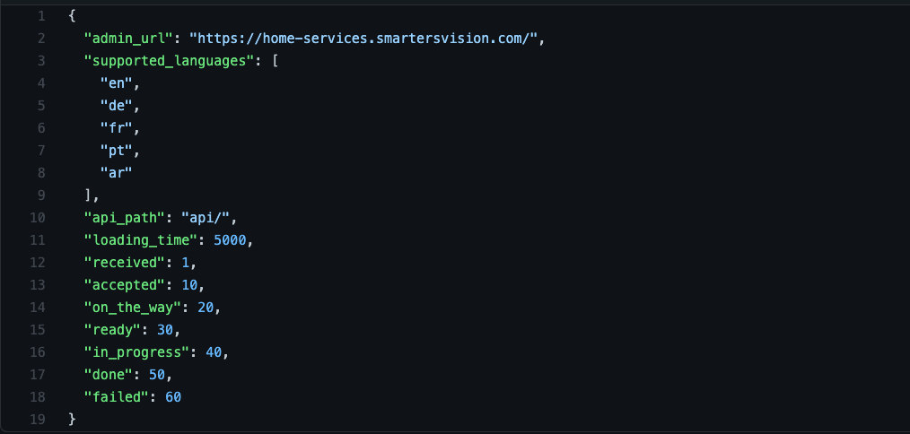Click the "en" language string
This screenshot has height=434, width=910.
click(x=116, y=83)
